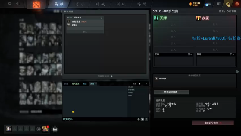Click strong9 avatar in unassigned players

pyautogui.click(x=157, y=79)
